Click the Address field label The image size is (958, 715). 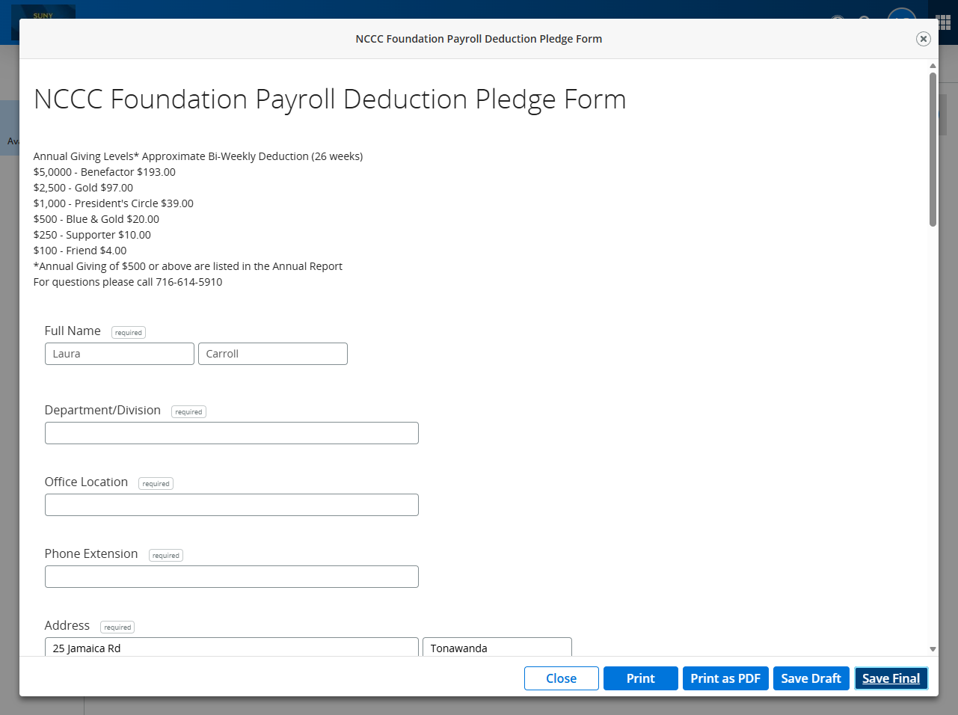click(x=67, y=625)
